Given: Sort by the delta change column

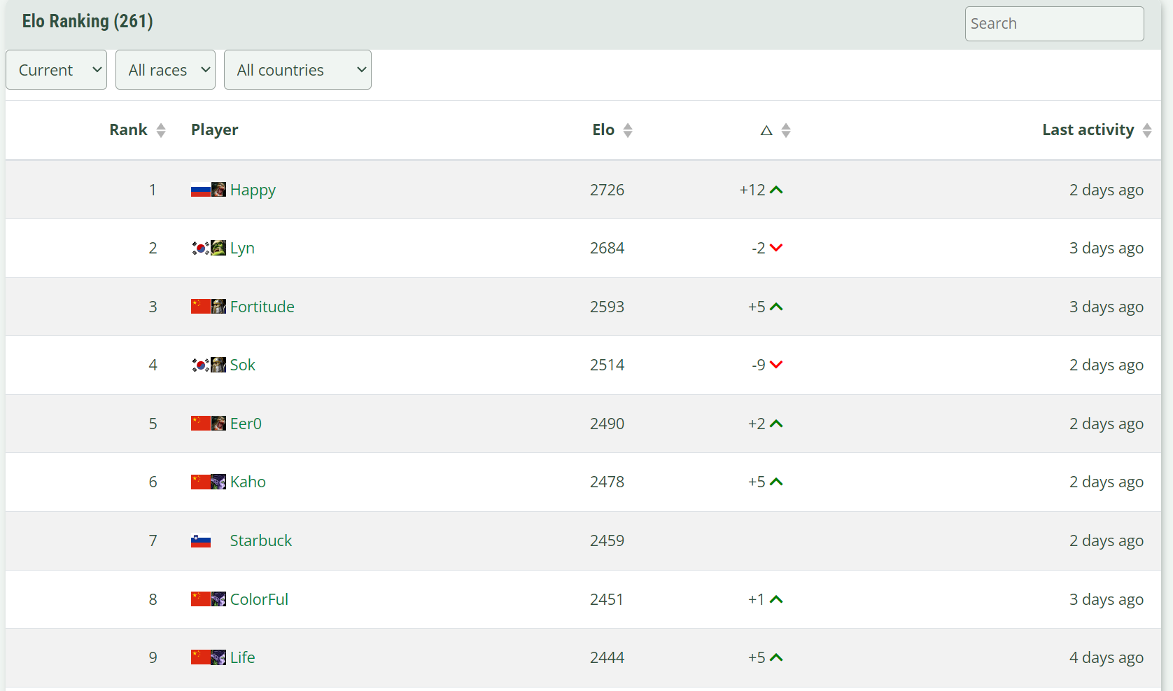Looking at the screenshot, I should click(775, 130).
